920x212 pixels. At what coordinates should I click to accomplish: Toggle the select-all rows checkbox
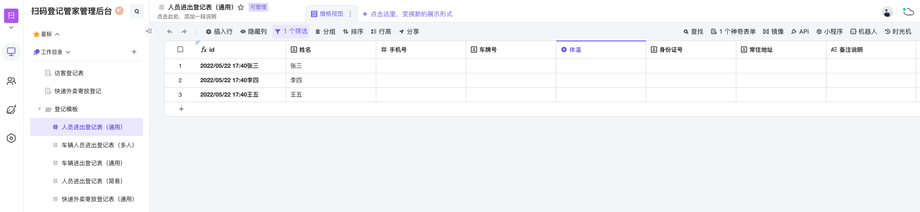[180, 50]
